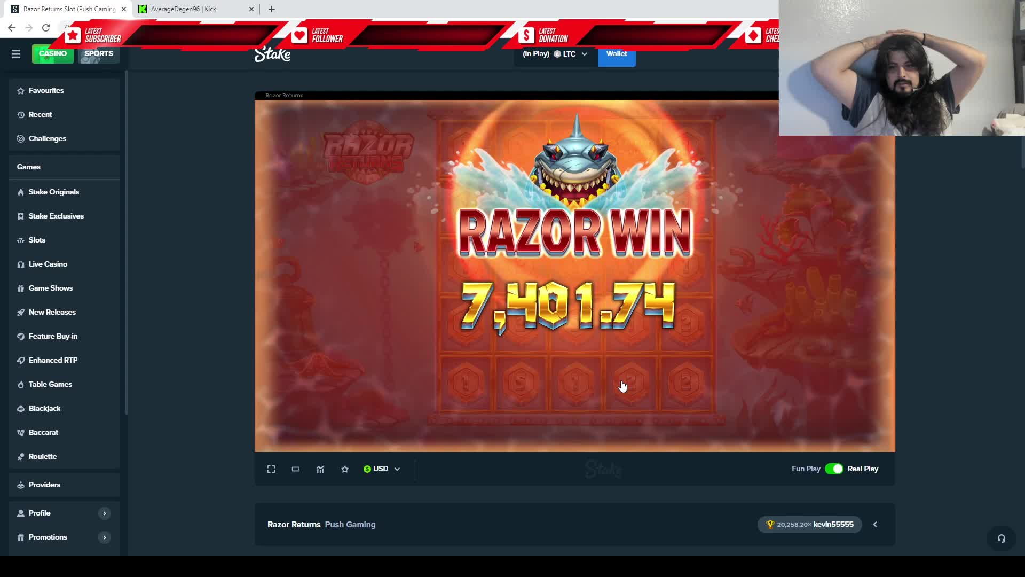The height and width of the screenshot is (577, 1025).
Task: Click the Razor Win game screen
Action: pos(575,276)
